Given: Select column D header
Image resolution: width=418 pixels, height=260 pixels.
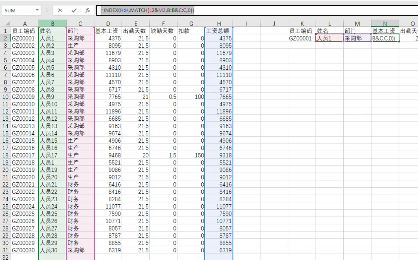Looking at the screenshot, I should click(x=108, y=24).
